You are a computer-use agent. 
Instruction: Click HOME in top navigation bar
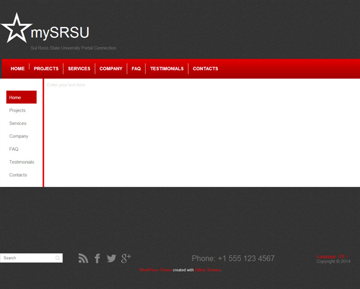pos(18,69)
